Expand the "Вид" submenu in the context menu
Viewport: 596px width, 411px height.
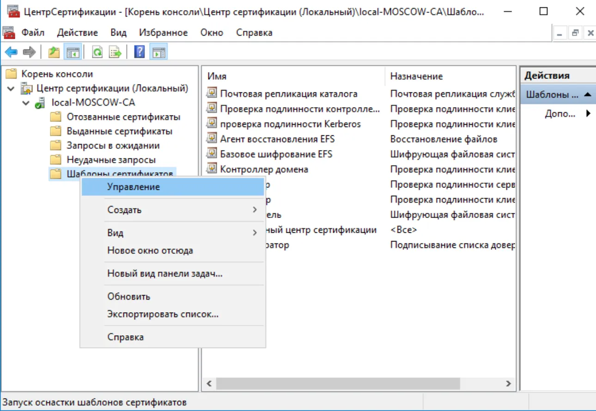(173, 233)
